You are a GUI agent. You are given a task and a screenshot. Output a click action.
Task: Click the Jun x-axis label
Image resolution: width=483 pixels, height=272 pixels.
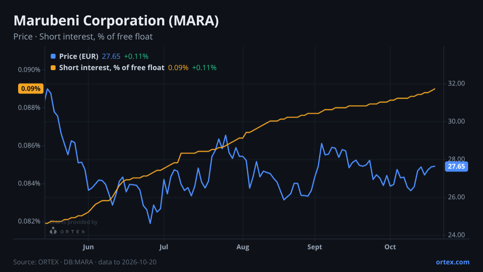(x=88, y=247)
